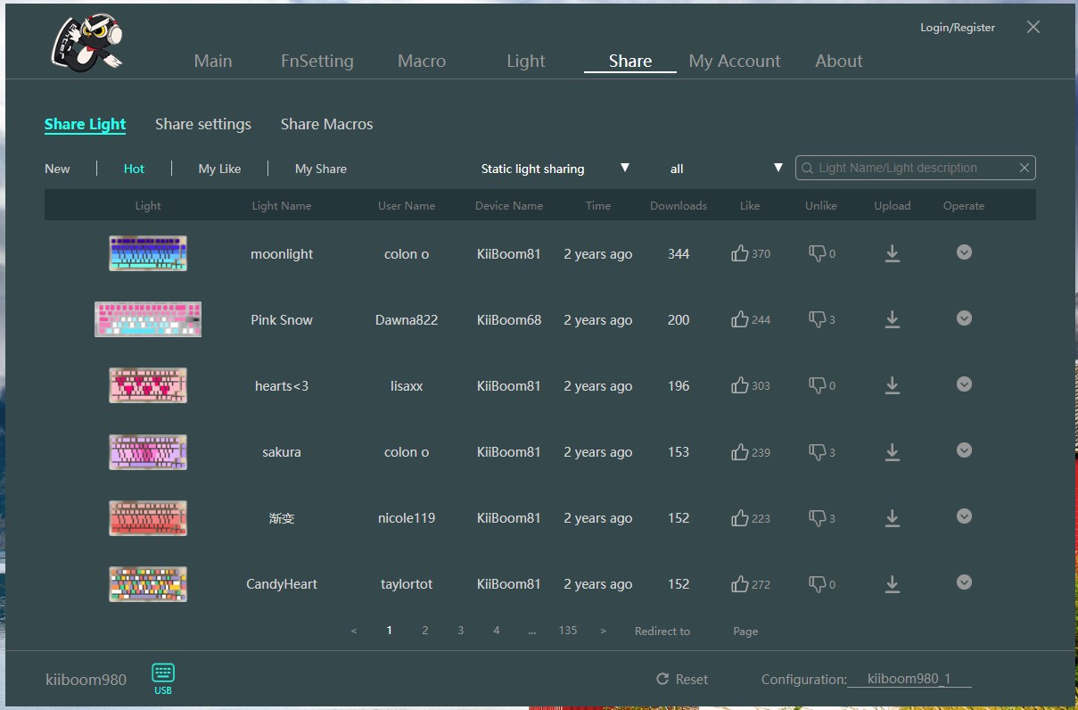Open the Share Macros sub-tab
Screen dimensions: 1078x710
327,124
